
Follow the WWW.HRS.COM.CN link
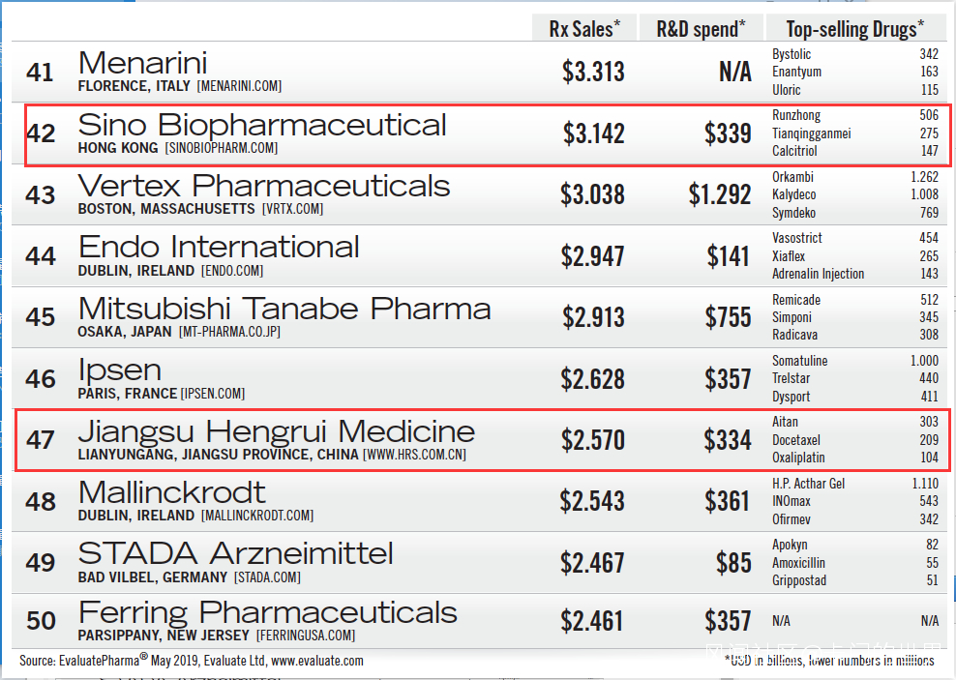coord(414,455)
